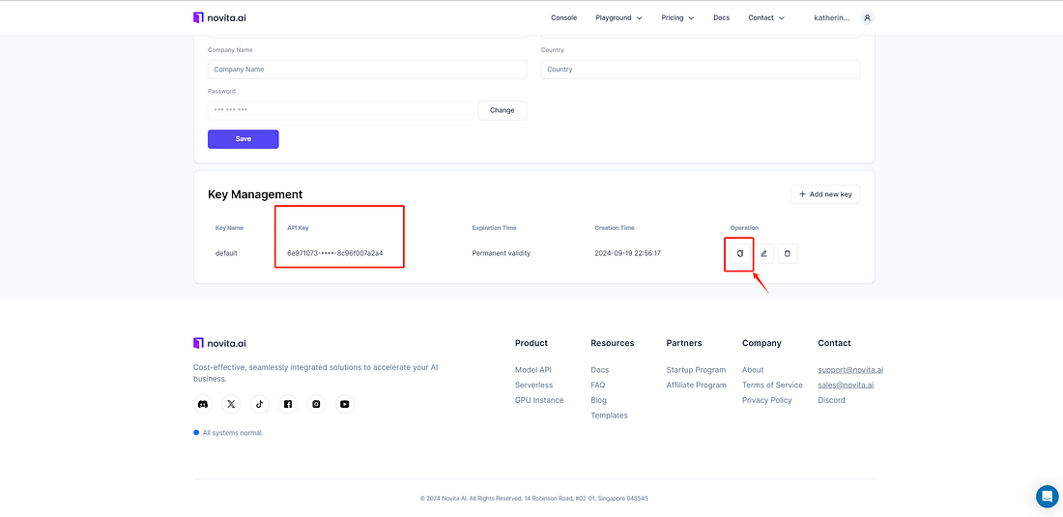The height and width of the screenshot is (517, 1063).
Task: Open the chat support widget
Action: coord(1047,496)
